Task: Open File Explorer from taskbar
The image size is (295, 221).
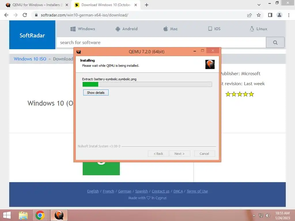Action: coord(23,215)
